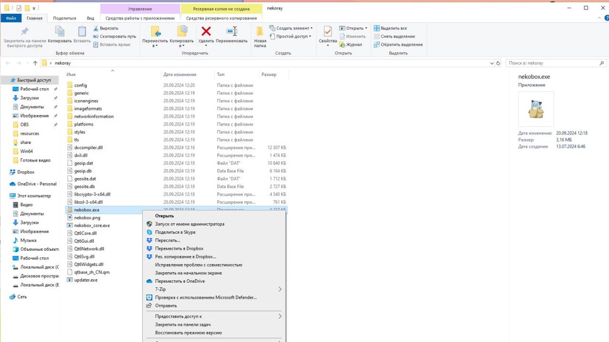Click Open (Открыть) in the context menu
The width and height of the screenshot is (609, 342).
[x=164, y=216]
